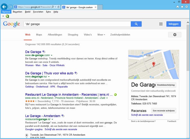Open the Favorieten menu
Screen dimensions: 190x139
click(x=38, y=12)
